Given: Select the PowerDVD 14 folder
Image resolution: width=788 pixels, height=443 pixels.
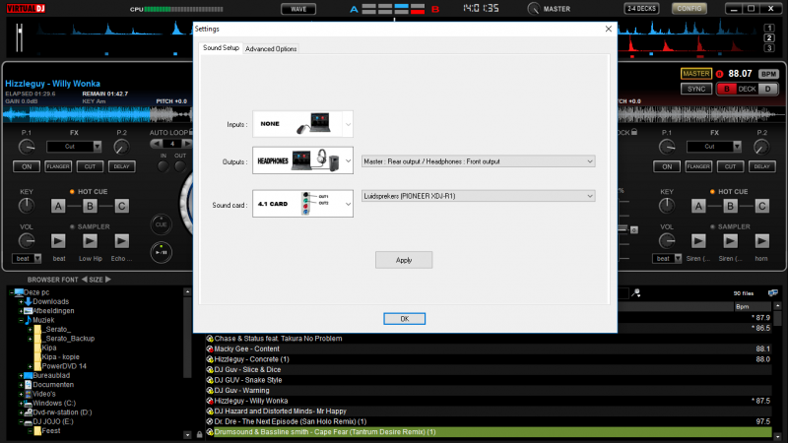Looking at the screenshot, I should pyautogui.click(x=64, y=366).
